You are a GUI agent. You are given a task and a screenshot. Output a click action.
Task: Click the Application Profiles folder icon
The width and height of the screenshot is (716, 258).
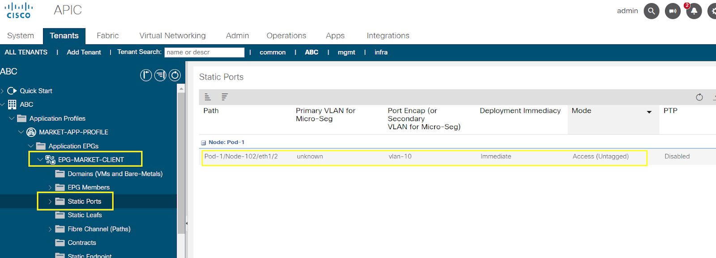click(22, 118)
